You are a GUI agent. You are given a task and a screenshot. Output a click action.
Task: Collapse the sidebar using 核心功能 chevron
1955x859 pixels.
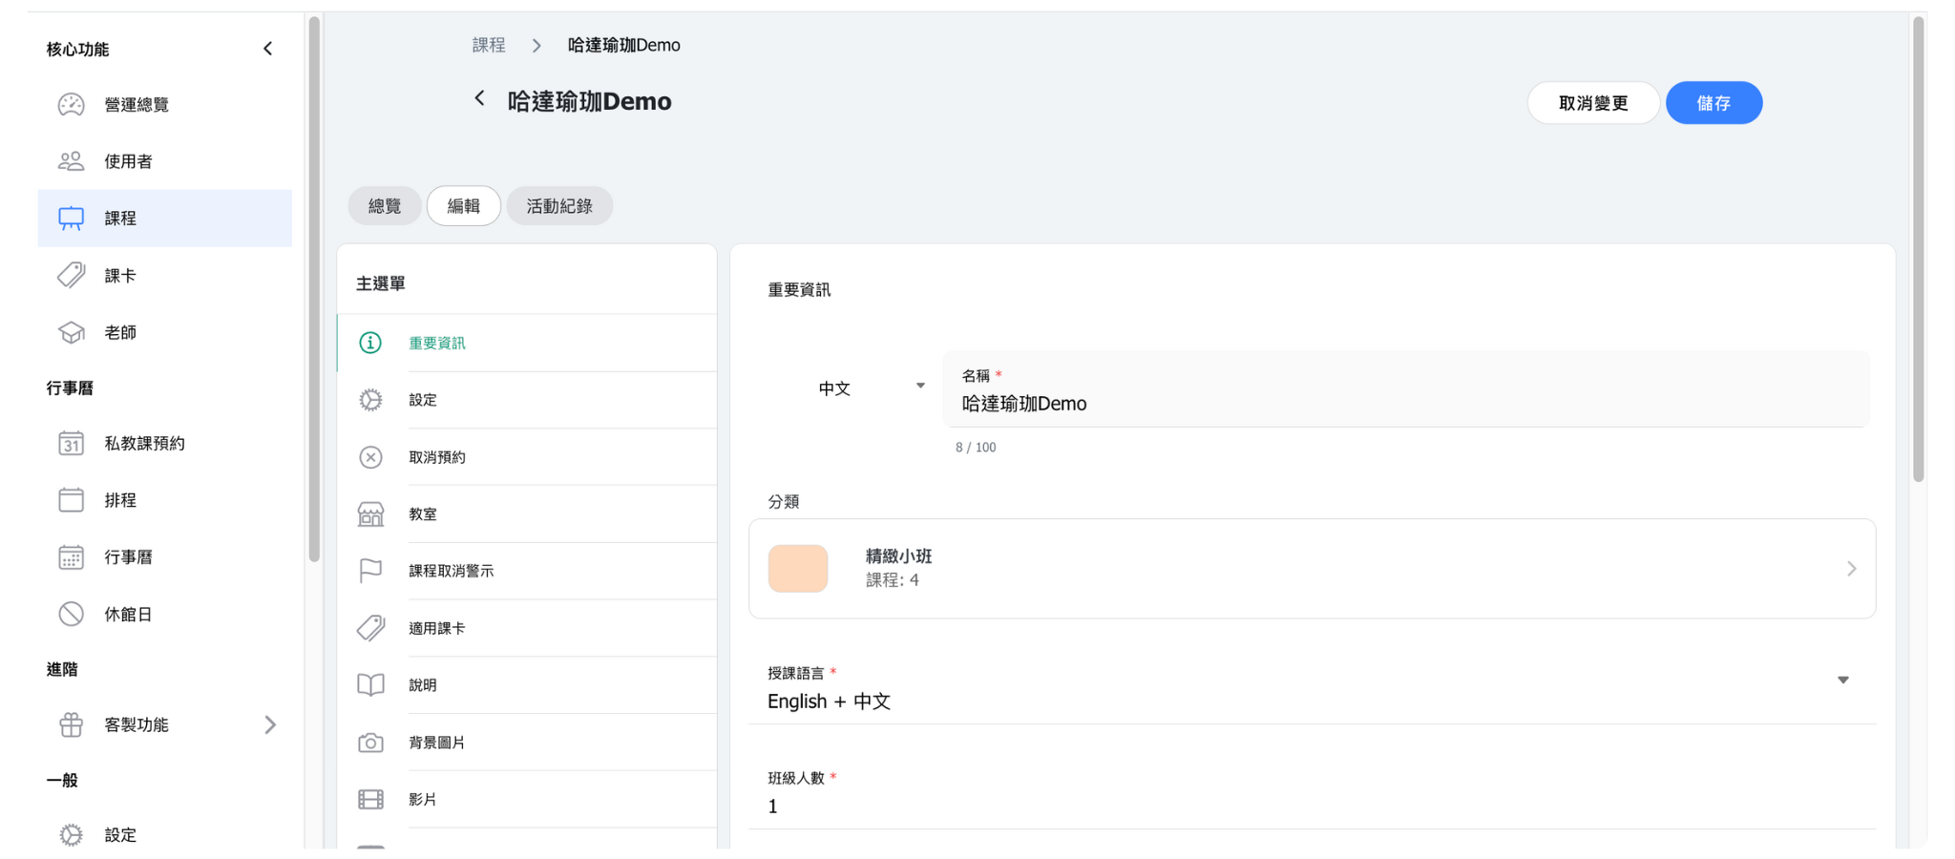click(x=268, y=49)
